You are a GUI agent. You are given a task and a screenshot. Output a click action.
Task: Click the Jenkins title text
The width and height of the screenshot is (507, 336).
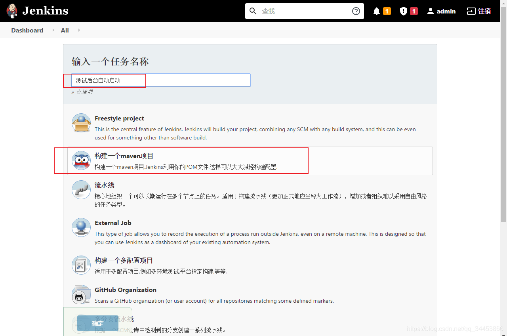point(45,11)
